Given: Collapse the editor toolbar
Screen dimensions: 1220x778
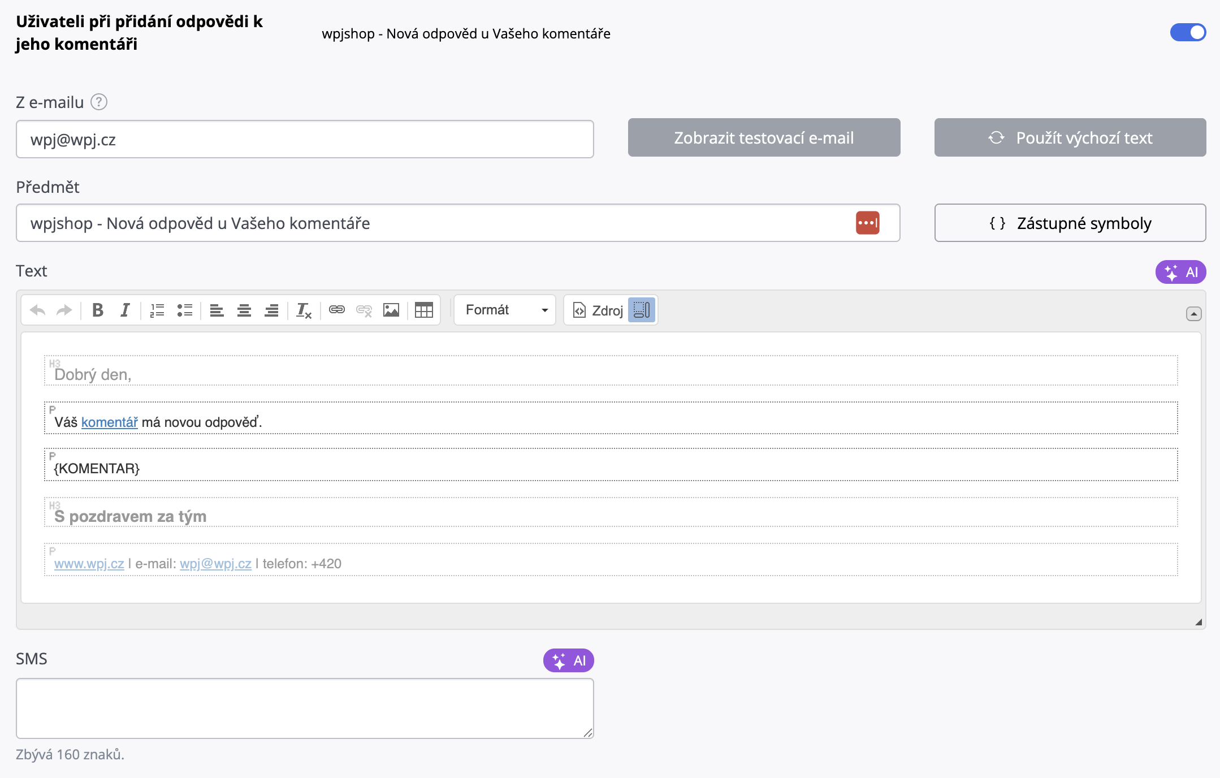Looking at the screenshot, I should tap(1193, 314).
